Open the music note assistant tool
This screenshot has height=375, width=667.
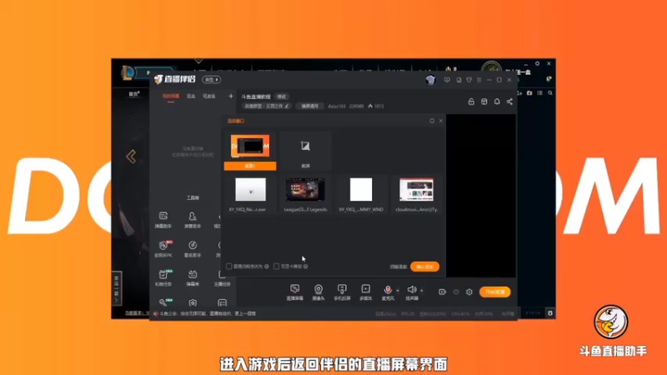click(193, 249)
